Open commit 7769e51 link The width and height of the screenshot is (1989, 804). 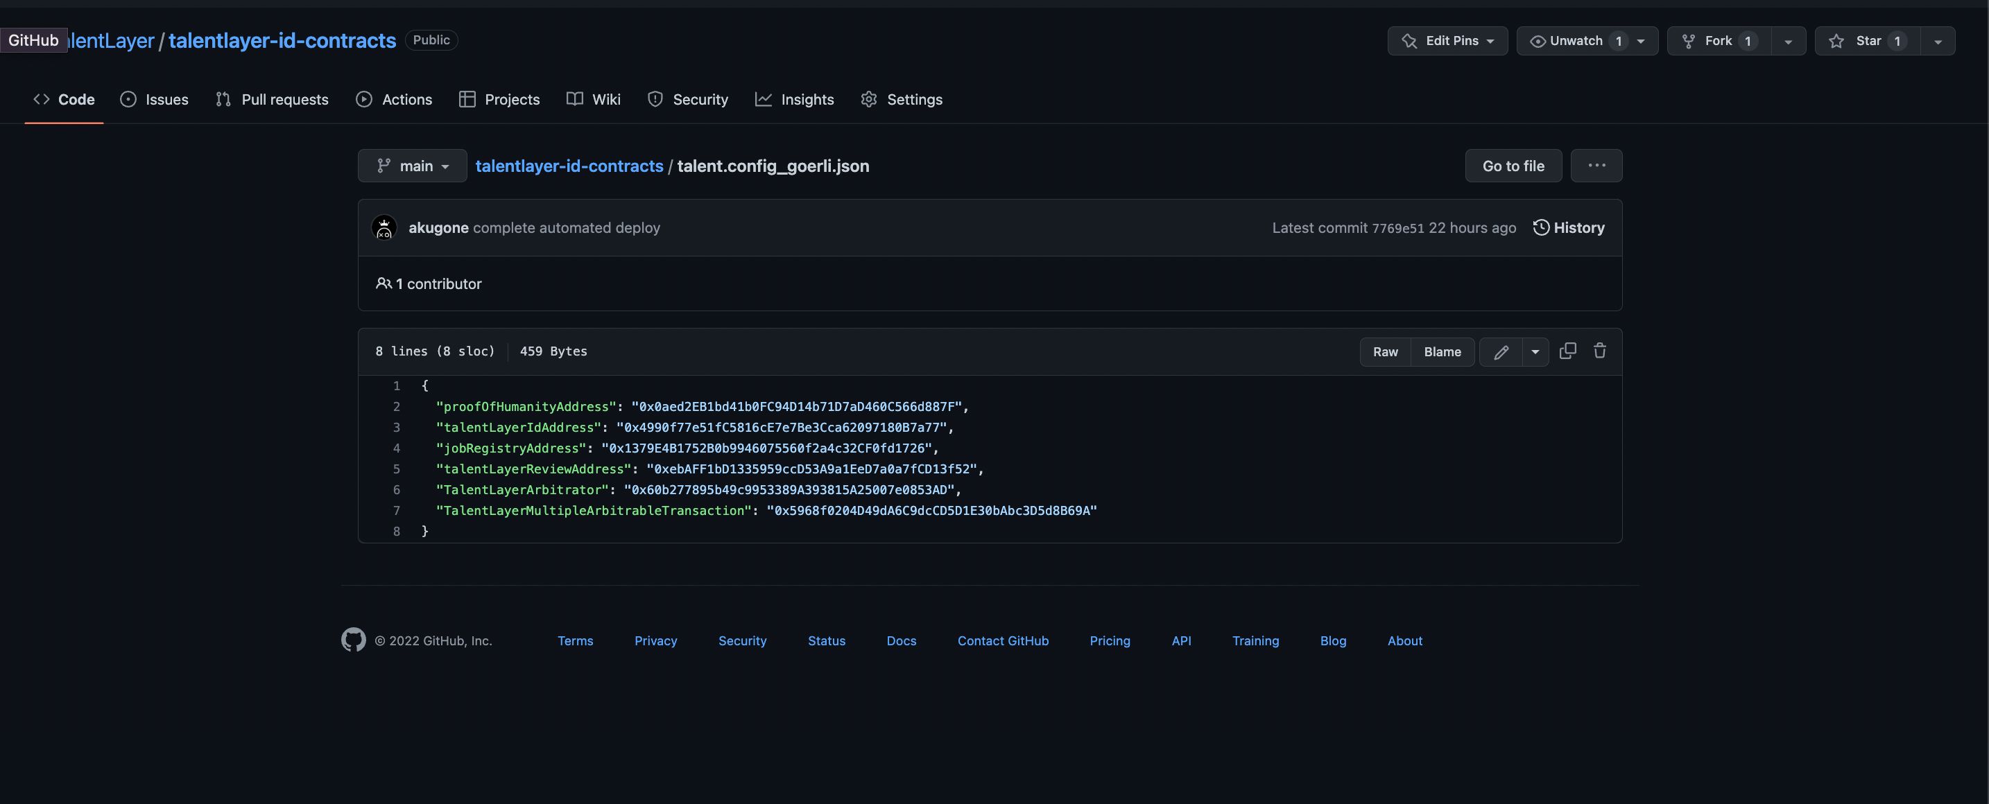point(1397,229)
